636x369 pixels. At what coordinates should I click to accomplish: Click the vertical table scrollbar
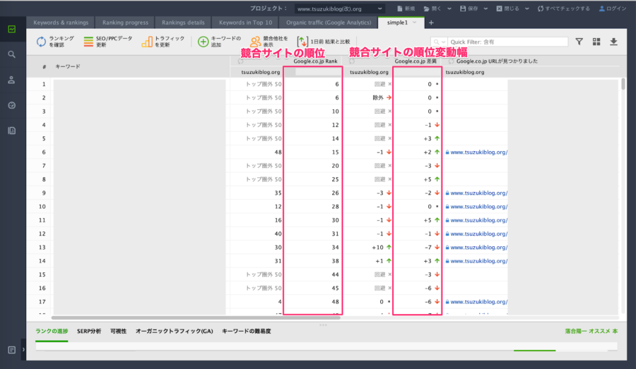click(623, 84)
